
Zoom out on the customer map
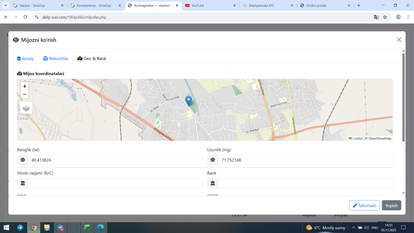coord(25,94)
